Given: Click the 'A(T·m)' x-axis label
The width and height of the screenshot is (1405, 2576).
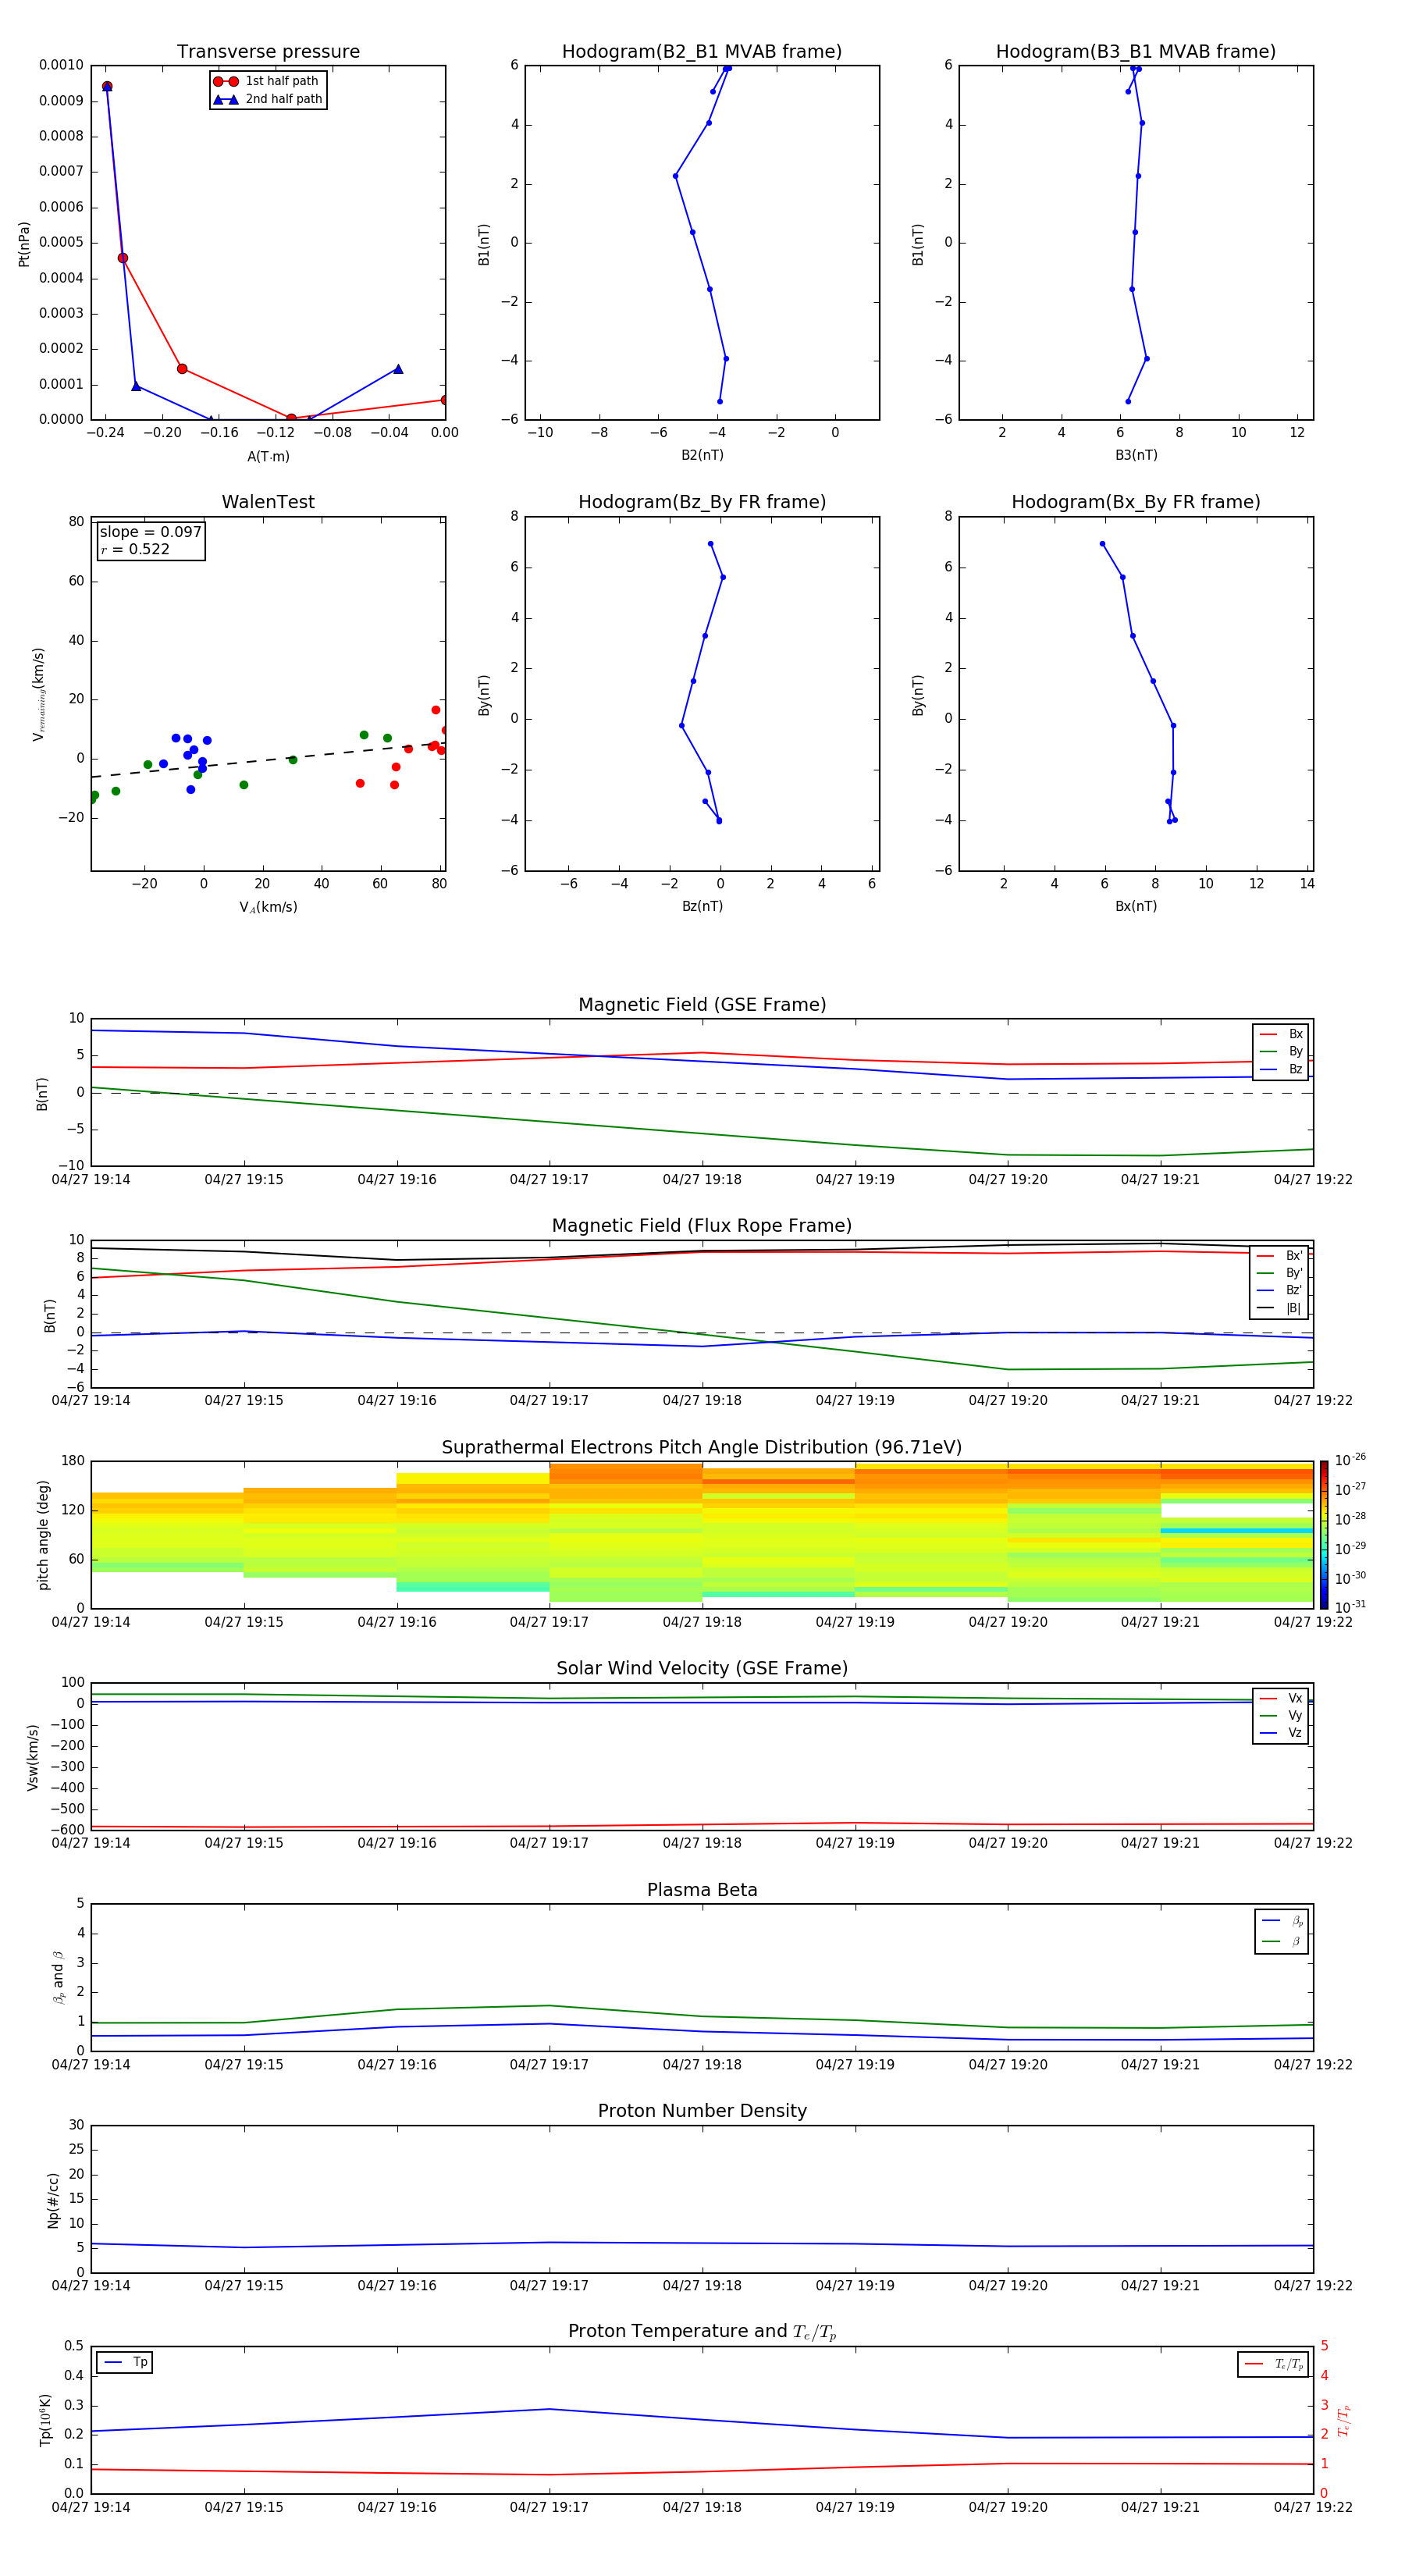Looking at the screenshot, I should (x=268, y=457).
